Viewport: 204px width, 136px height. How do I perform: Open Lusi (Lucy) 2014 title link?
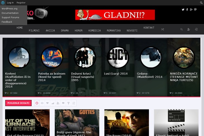[x=116, y=74]
